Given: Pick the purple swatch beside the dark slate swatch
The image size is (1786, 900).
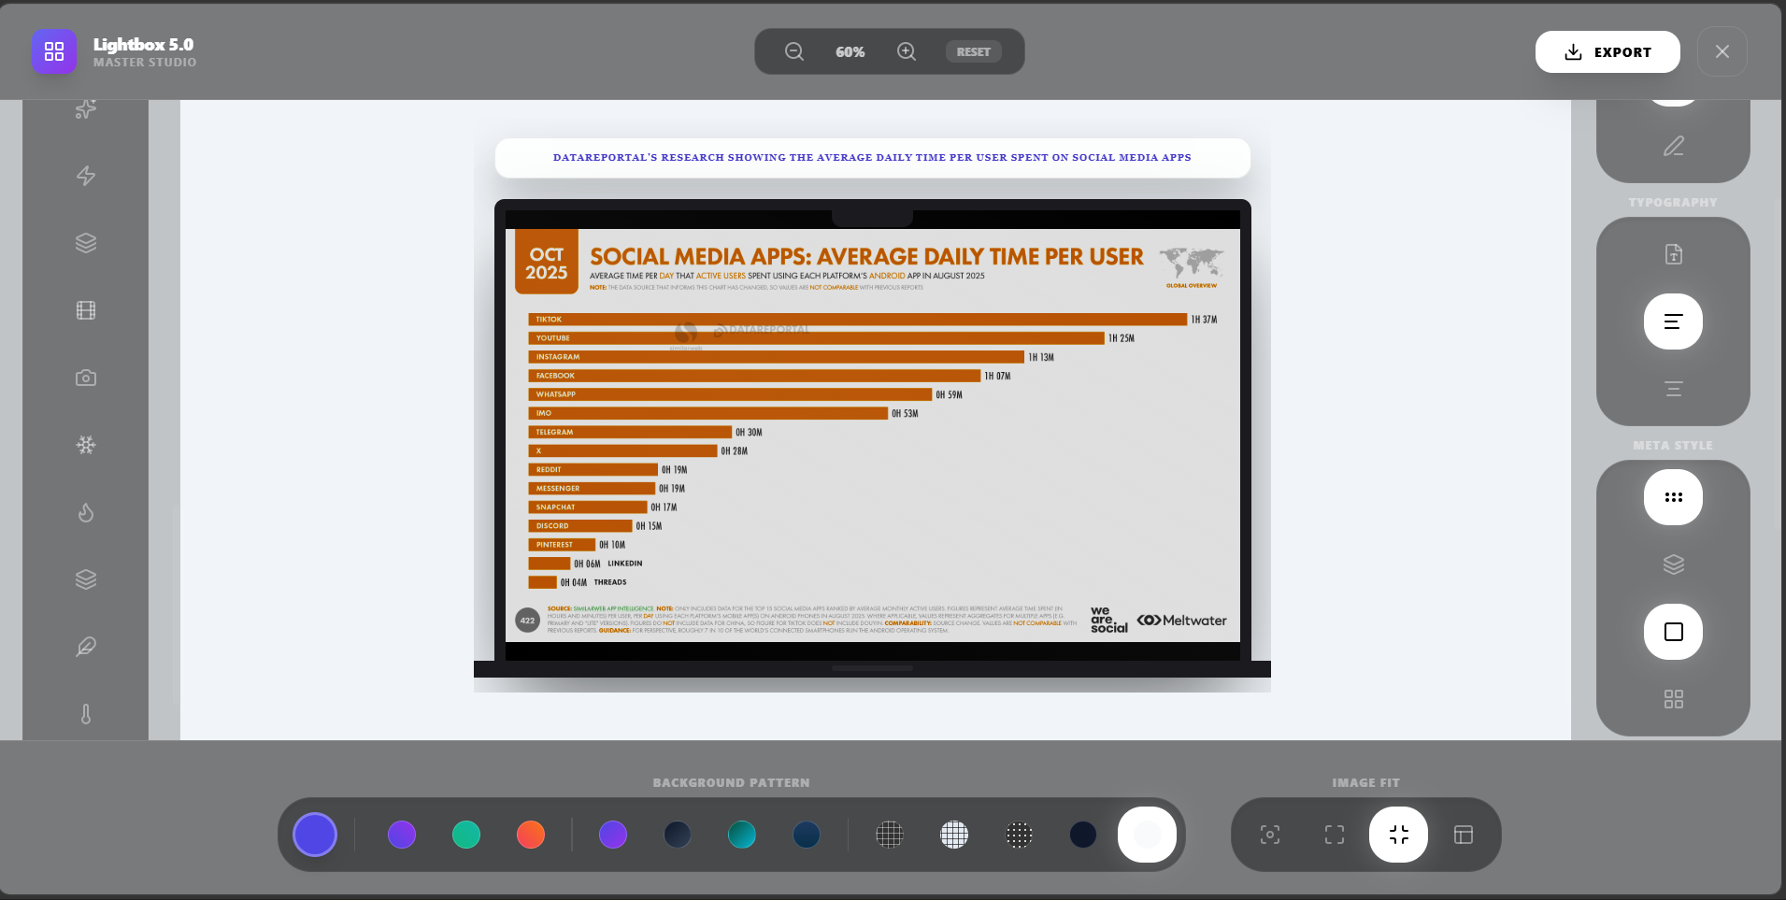Looking at the screenshot, I should pyautogui.click(x=613, y=835).
